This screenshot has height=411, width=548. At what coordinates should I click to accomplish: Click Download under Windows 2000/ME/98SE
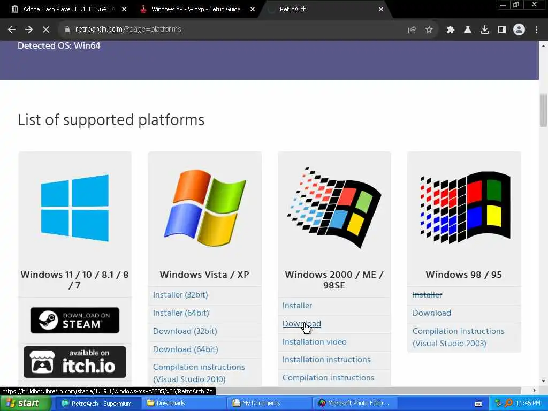coord(302,324)
